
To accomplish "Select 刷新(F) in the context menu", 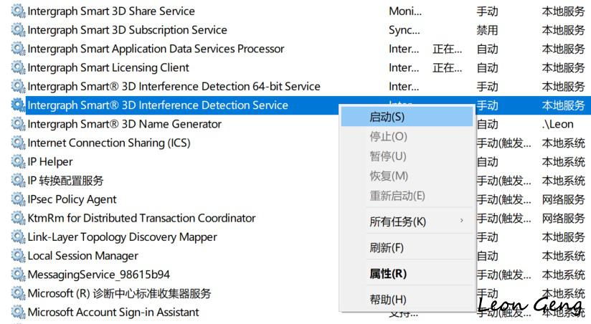I will pyautogui.click(x=407, y=247).
